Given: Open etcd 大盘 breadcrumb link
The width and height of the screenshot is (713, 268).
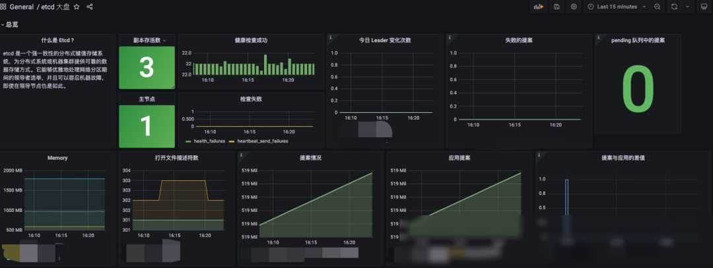Looking at the screenshot, I should coord(55,7).
